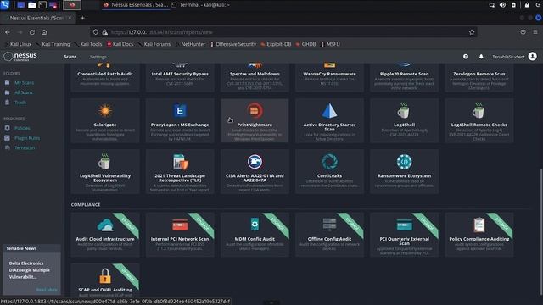Image resolution: width=543 pixels, height=305 pixels.
Task: Select Audit Cloud Infrastructure compliance template
Action: click(x=105, y=235)
